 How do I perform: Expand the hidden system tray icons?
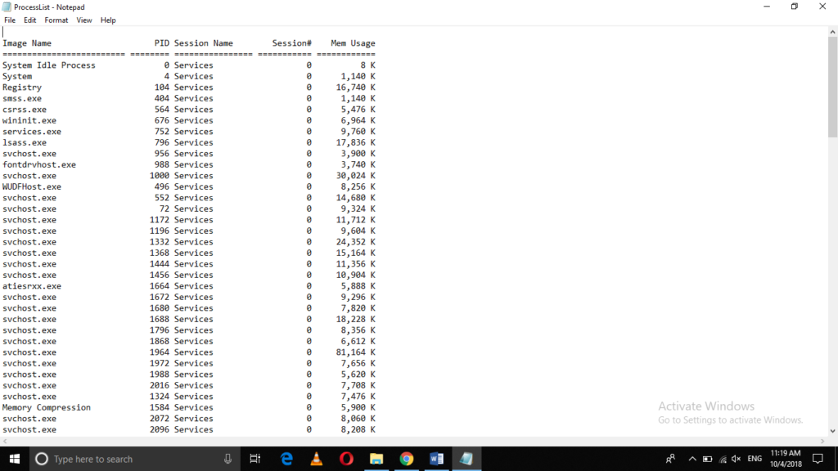click(x=692, y=458)
